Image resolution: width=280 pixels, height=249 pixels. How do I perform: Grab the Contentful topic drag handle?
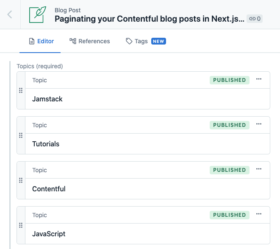pos(21,180)
